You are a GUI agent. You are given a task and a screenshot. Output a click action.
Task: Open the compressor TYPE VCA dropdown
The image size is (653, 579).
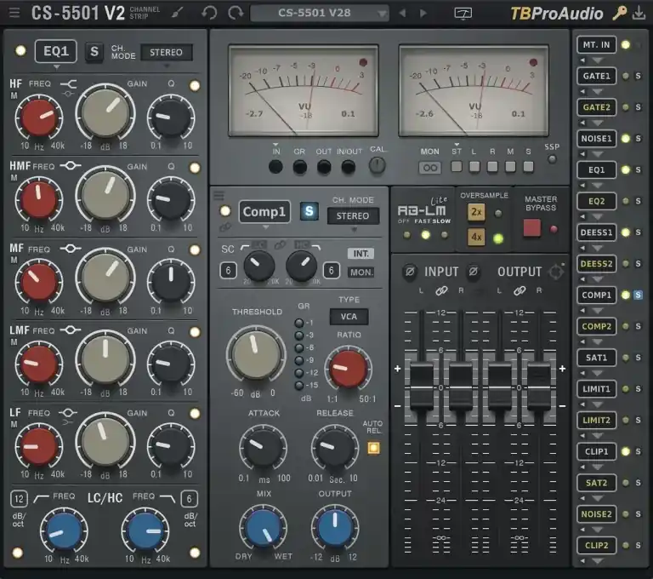[x=349, y=317]
